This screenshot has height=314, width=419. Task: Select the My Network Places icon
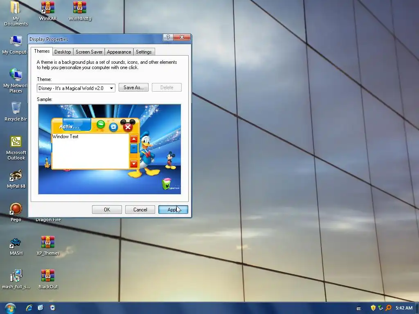tap(15, 81)
